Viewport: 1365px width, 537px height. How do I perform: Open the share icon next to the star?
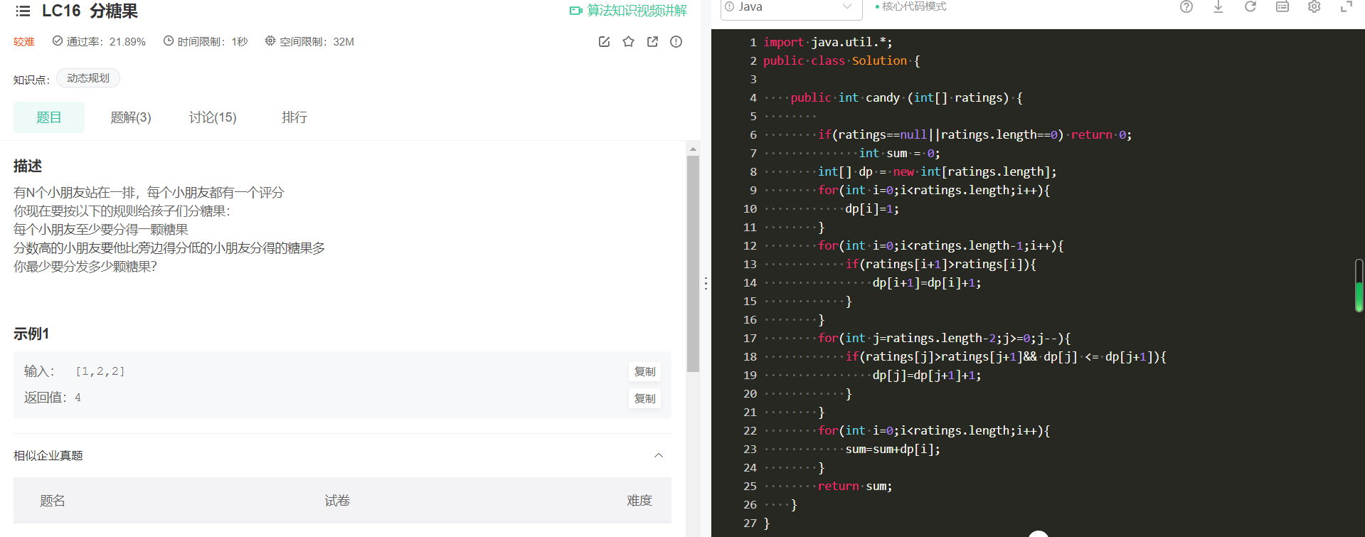tap(652, 42)
